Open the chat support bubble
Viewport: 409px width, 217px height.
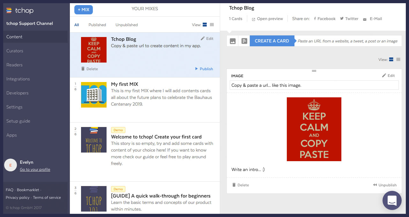pyautogui.click(x=392, y=200)
